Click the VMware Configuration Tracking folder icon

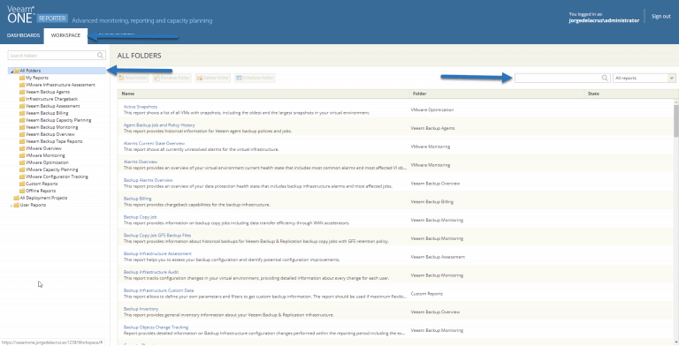point(21,177)
